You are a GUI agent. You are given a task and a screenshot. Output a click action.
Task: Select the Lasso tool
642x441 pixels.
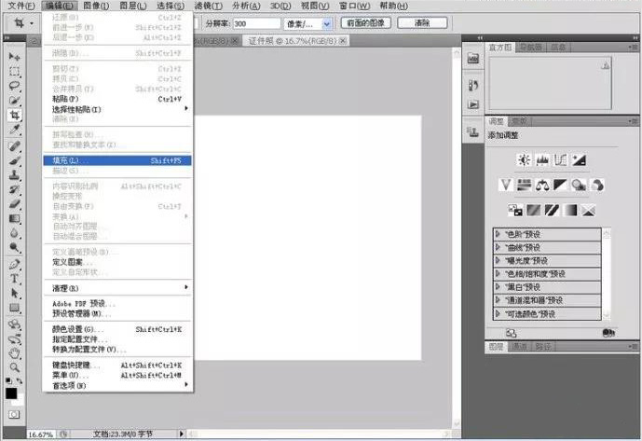[x=15, y=86]
